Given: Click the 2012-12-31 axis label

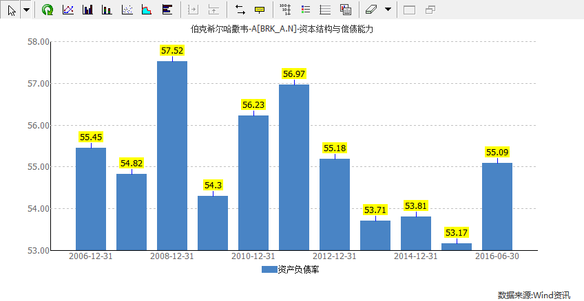Looking at the screenshot, I should [335, 256].
